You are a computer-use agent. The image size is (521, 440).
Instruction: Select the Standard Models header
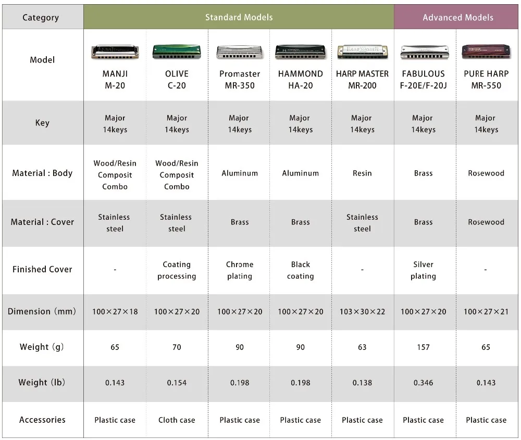[239, 17]
